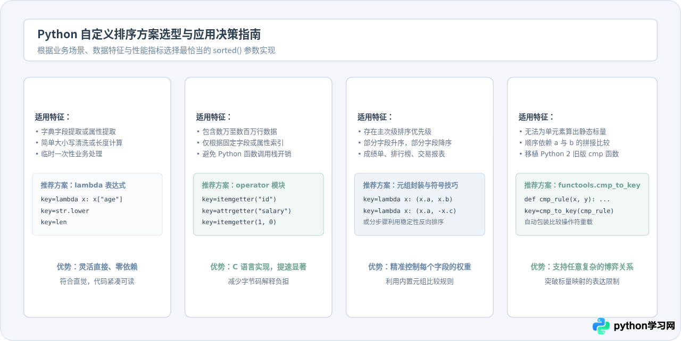The width and height of the screenshot is (681, 341).
Task: Click the code line key=len
Action: coord(54,222)
